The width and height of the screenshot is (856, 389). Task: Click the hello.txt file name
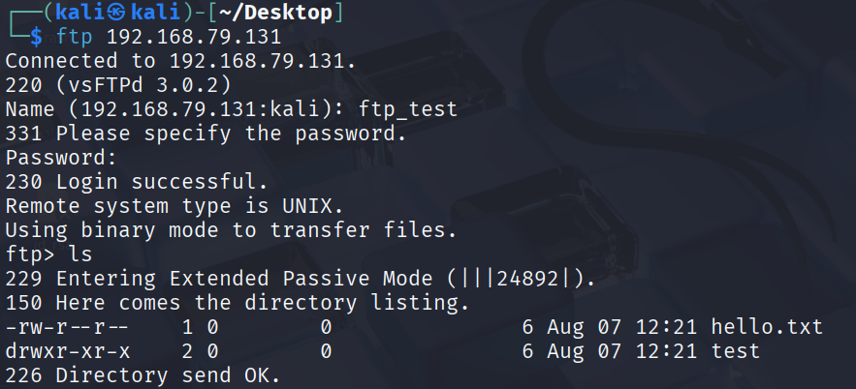(767, 326)
